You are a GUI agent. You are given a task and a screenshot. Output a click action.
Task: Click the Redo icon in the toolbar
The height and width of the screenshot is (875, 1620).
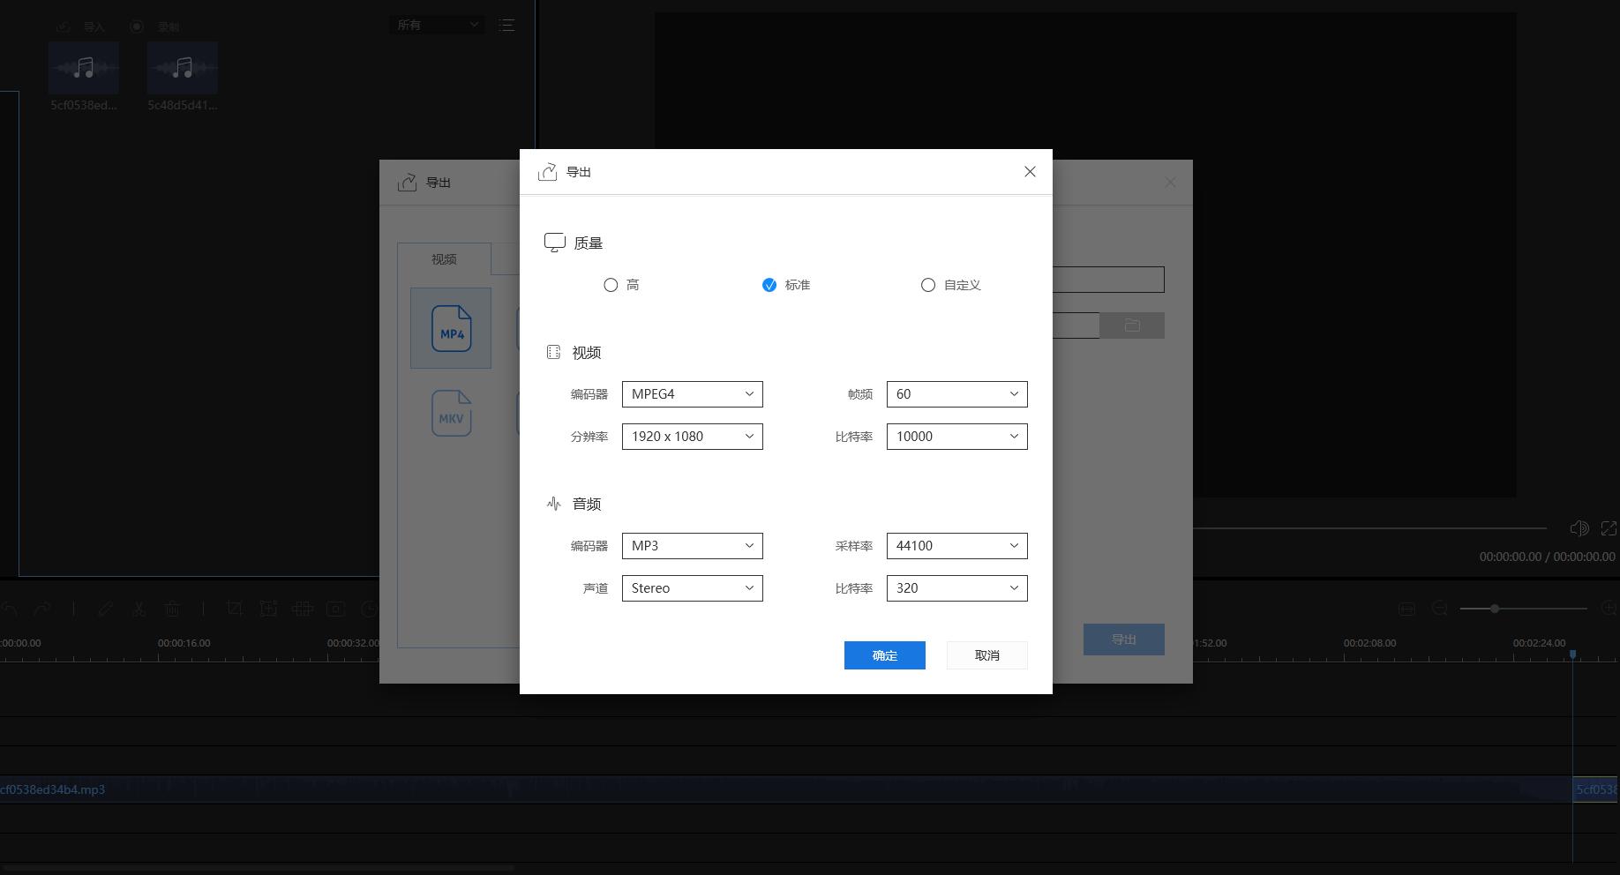coord(41,609)
